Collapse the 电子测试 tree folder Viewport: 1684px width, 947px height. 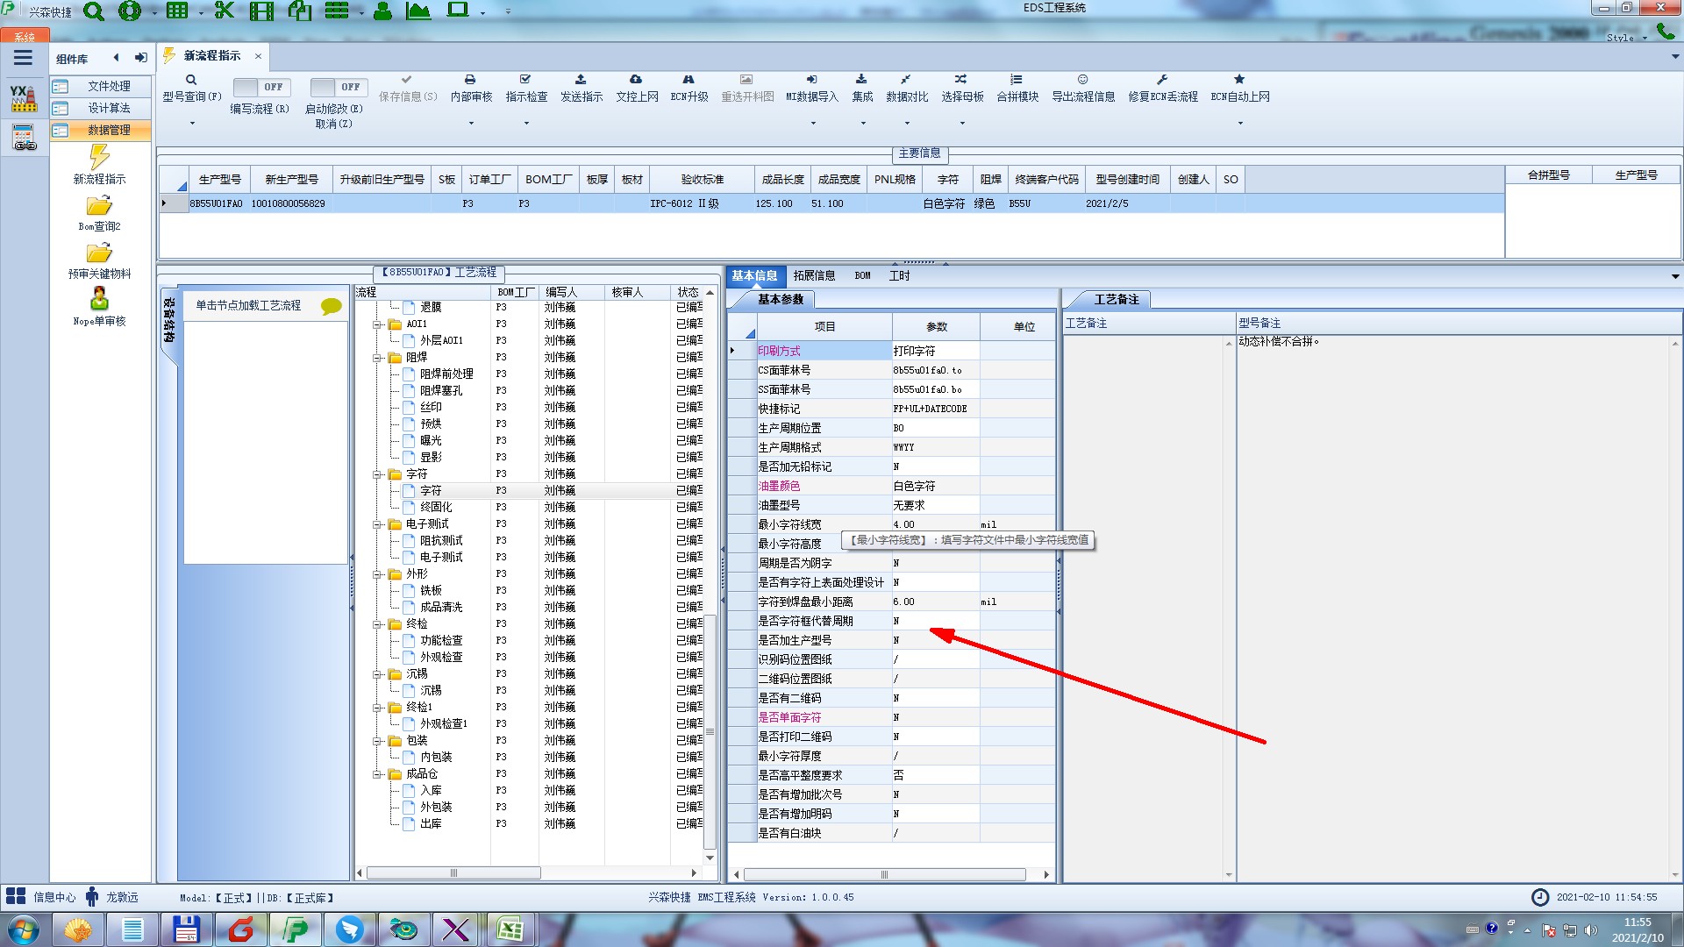pos(377,524)
